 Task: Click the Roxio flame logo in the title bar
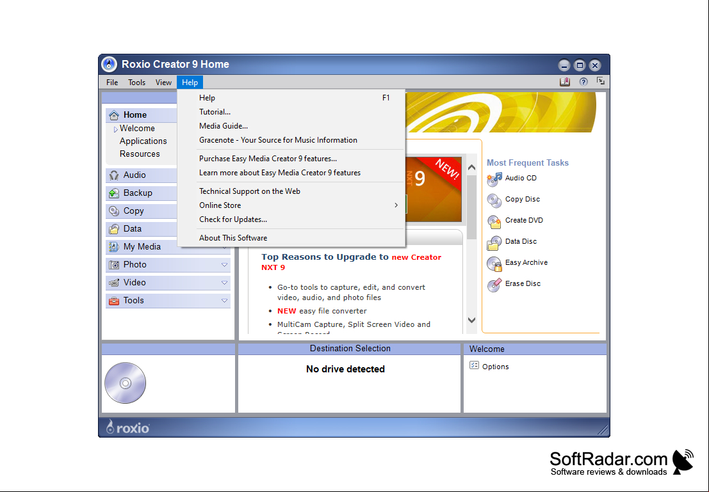(109, 64)
